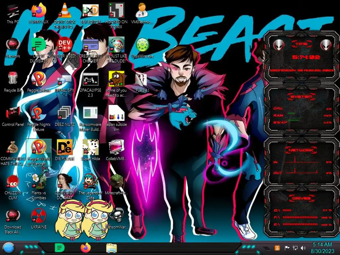Click the DRIVES widget header
Image resolution: width=340 pixels, height=255 pixels.
click(x=301, y=198)
